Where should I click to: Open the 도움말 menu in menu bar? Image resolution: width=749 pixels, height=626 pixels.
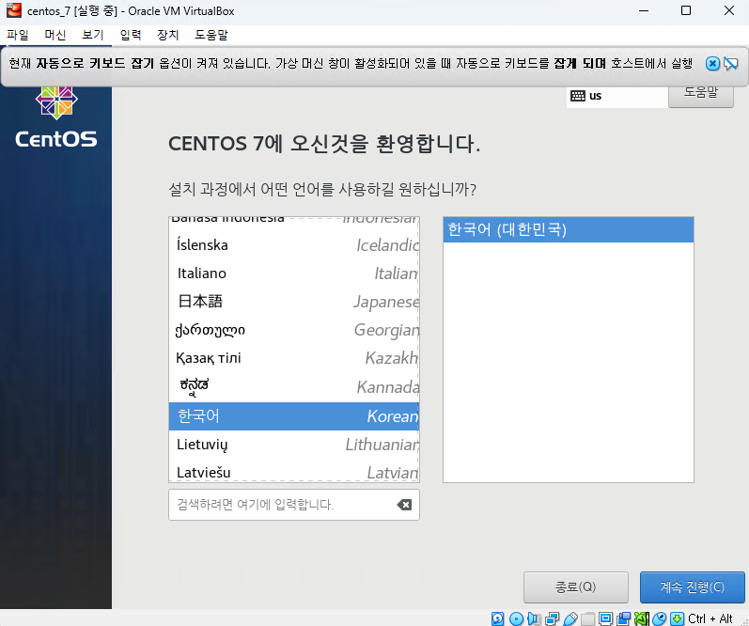click(x=211, y=35)
